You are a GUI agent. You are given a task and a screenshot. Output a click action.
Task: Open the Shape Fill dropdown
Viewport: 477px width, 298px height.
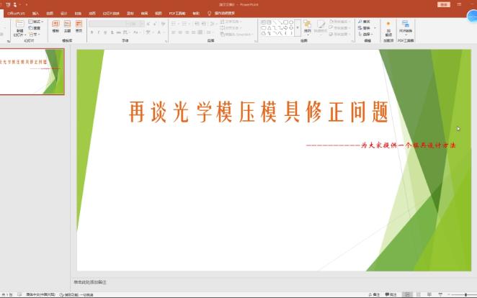(x=339, y=22)
